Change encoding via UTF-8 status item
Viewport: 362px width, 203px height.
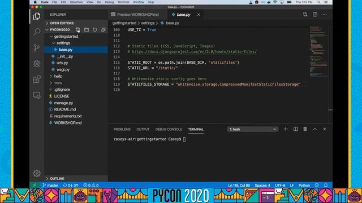(280, 186)
